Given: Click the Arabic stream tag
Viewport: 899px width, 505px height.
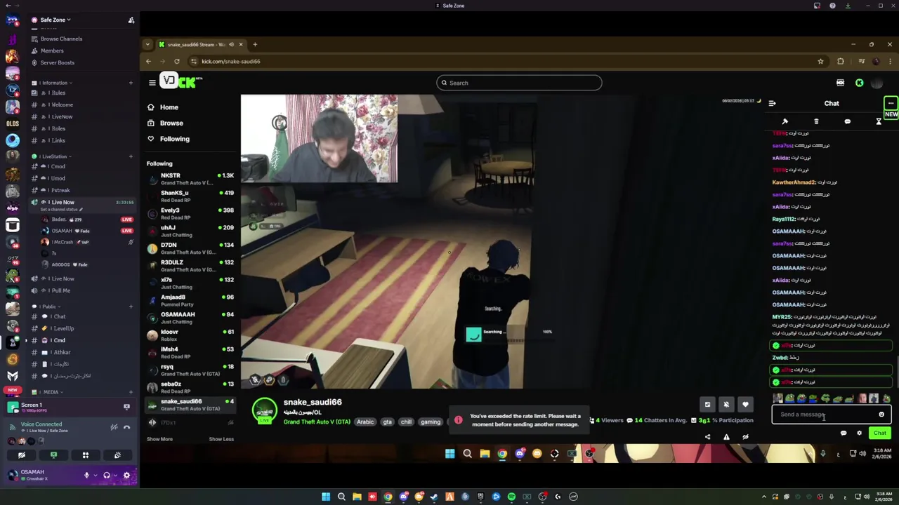Looking at the screenshot, I should click(365, 422).
